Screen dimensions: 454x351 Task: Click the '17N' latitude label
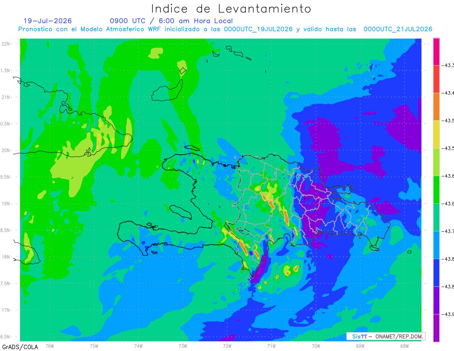point(6,310)
